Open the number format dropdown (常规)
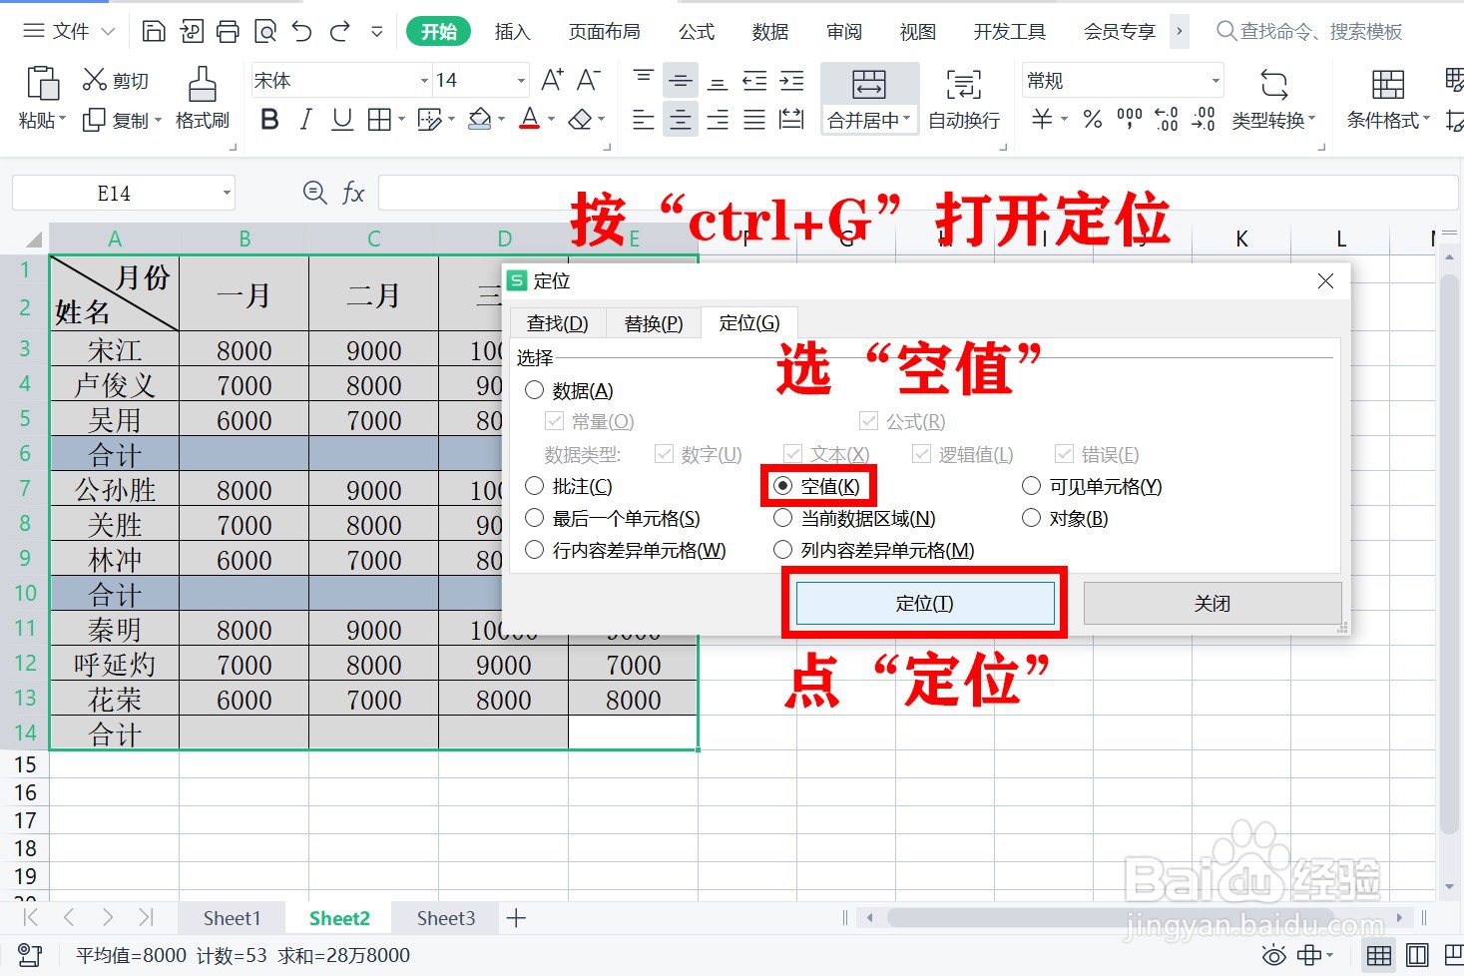The width and height of the screenshot is (1464, 976). click(1216, 80)
